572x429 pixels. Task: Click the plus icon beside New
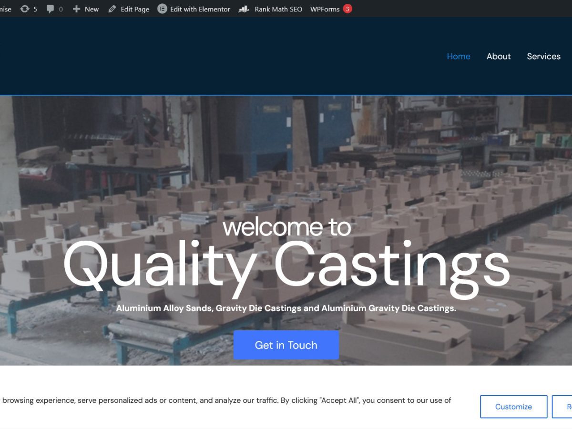coord(76,9)
